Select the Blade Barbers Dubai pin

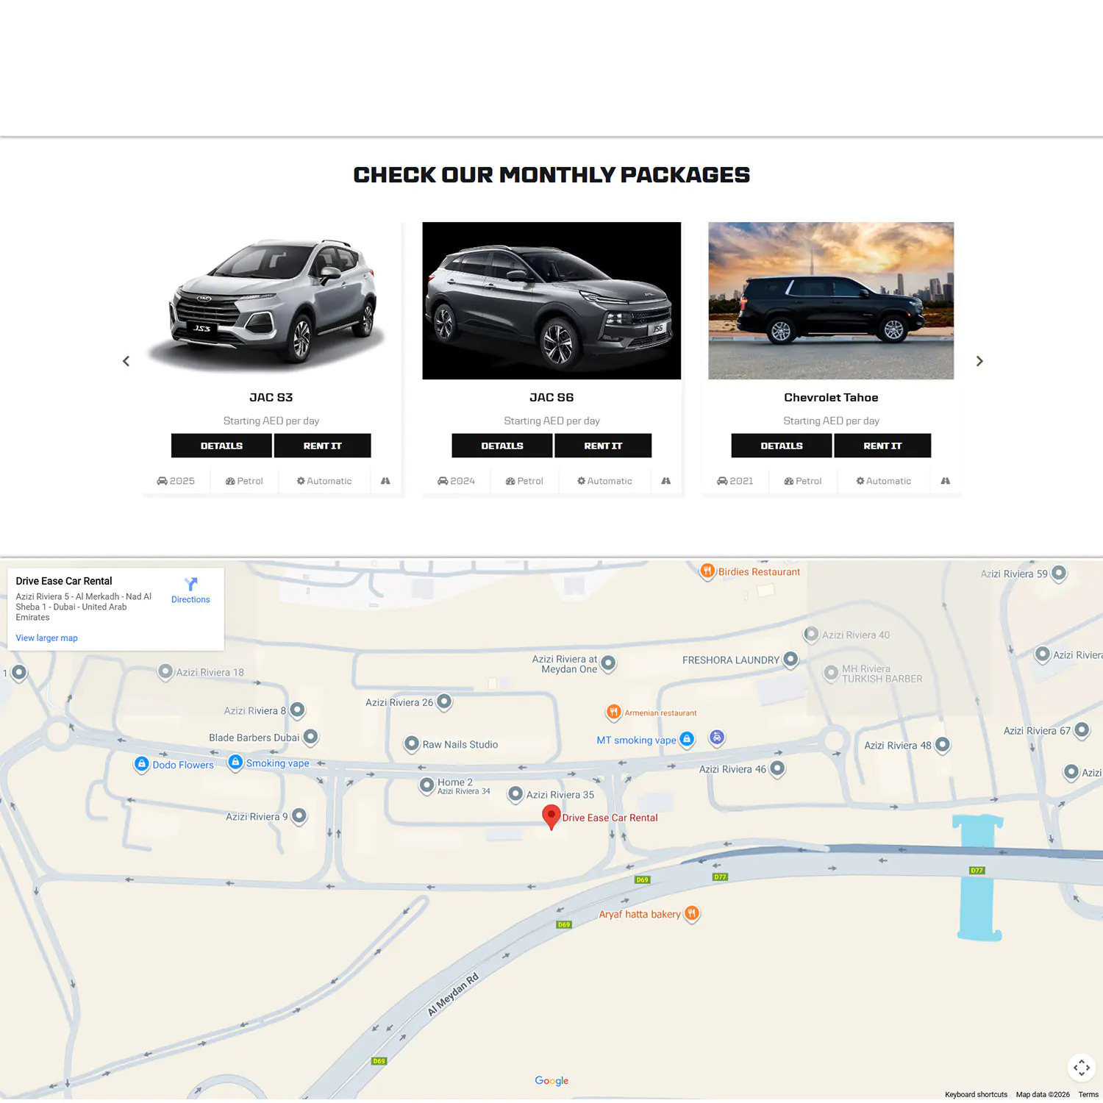point(310,737)
